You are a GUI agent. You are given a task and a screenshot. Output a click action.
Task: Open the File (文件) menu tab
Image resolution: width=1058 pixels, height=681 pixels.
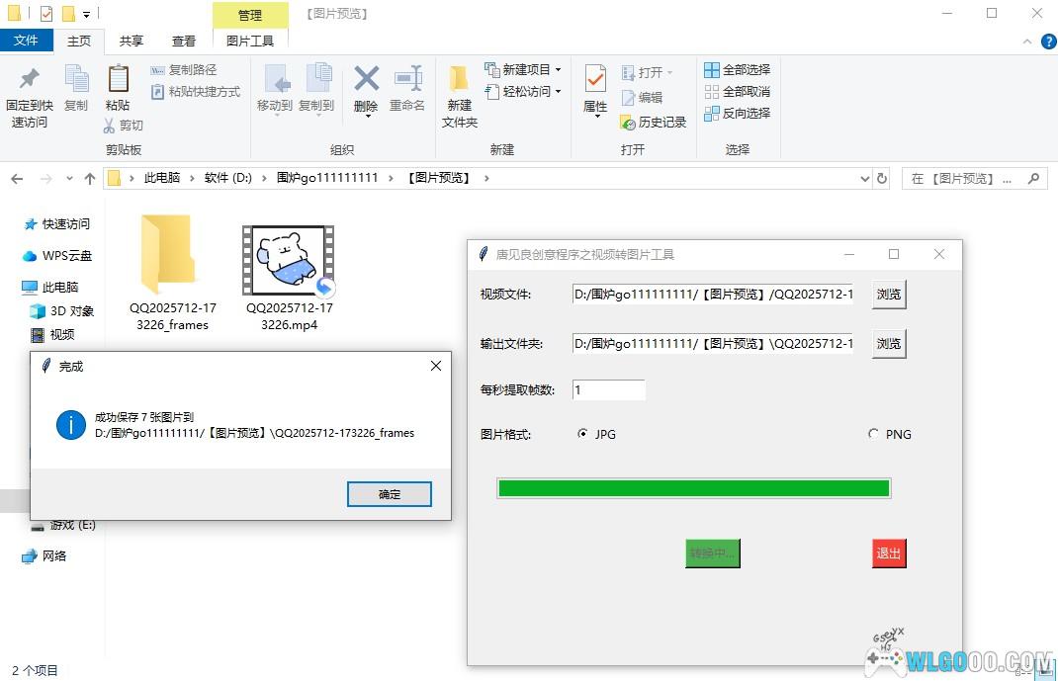pos(26,41)
